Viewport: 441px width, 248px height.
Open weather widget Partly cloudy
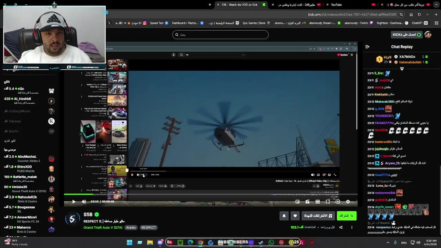pos(16,242)
